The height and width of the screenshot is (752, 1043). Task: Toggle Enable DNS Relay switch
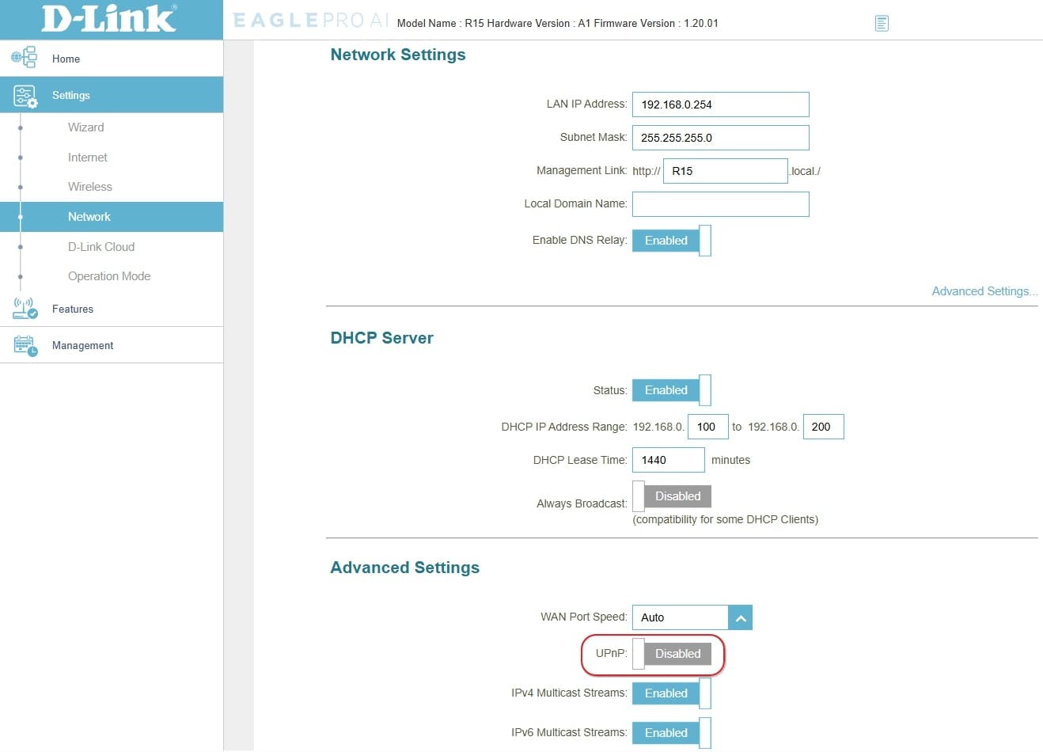pyautogui.click(x=672, y=241)
